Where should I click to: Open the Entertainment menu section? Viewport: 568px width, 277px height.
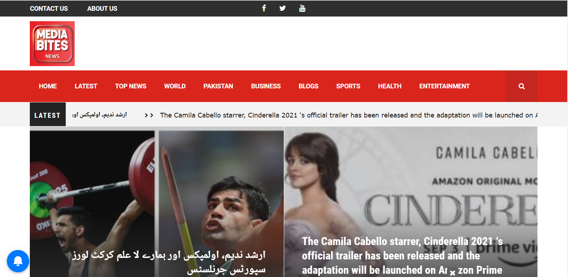[444, 86]
